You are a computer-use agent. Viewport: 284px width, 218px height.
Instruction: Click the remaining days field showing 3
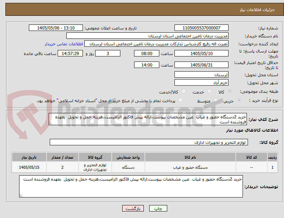[108, 53]
